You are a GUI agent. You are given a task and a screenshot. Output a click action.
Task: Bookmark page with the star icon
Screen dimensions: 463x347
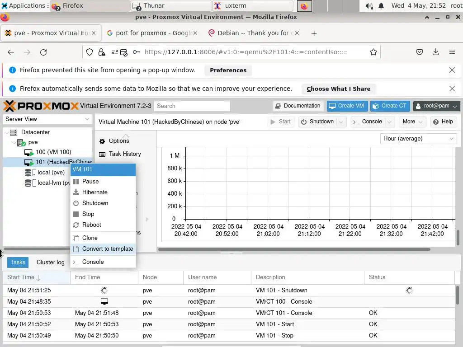click(373, 52)
